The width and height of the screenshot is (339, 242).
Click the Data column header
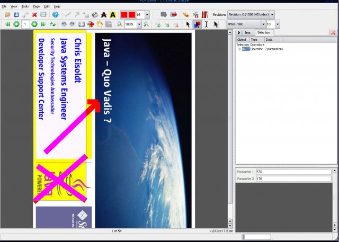pyautogui.click(x=274, y=40)
